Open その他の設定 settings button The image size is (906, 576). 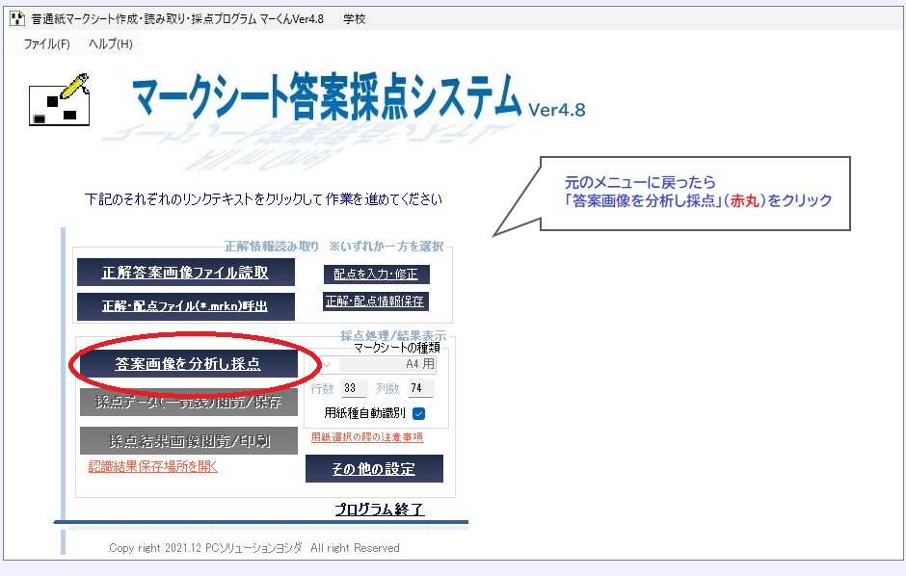pyautogui.click(x=374, y=469)
